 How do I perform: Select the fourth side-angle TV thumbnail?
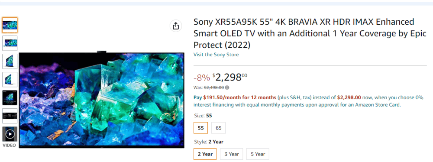10,80
